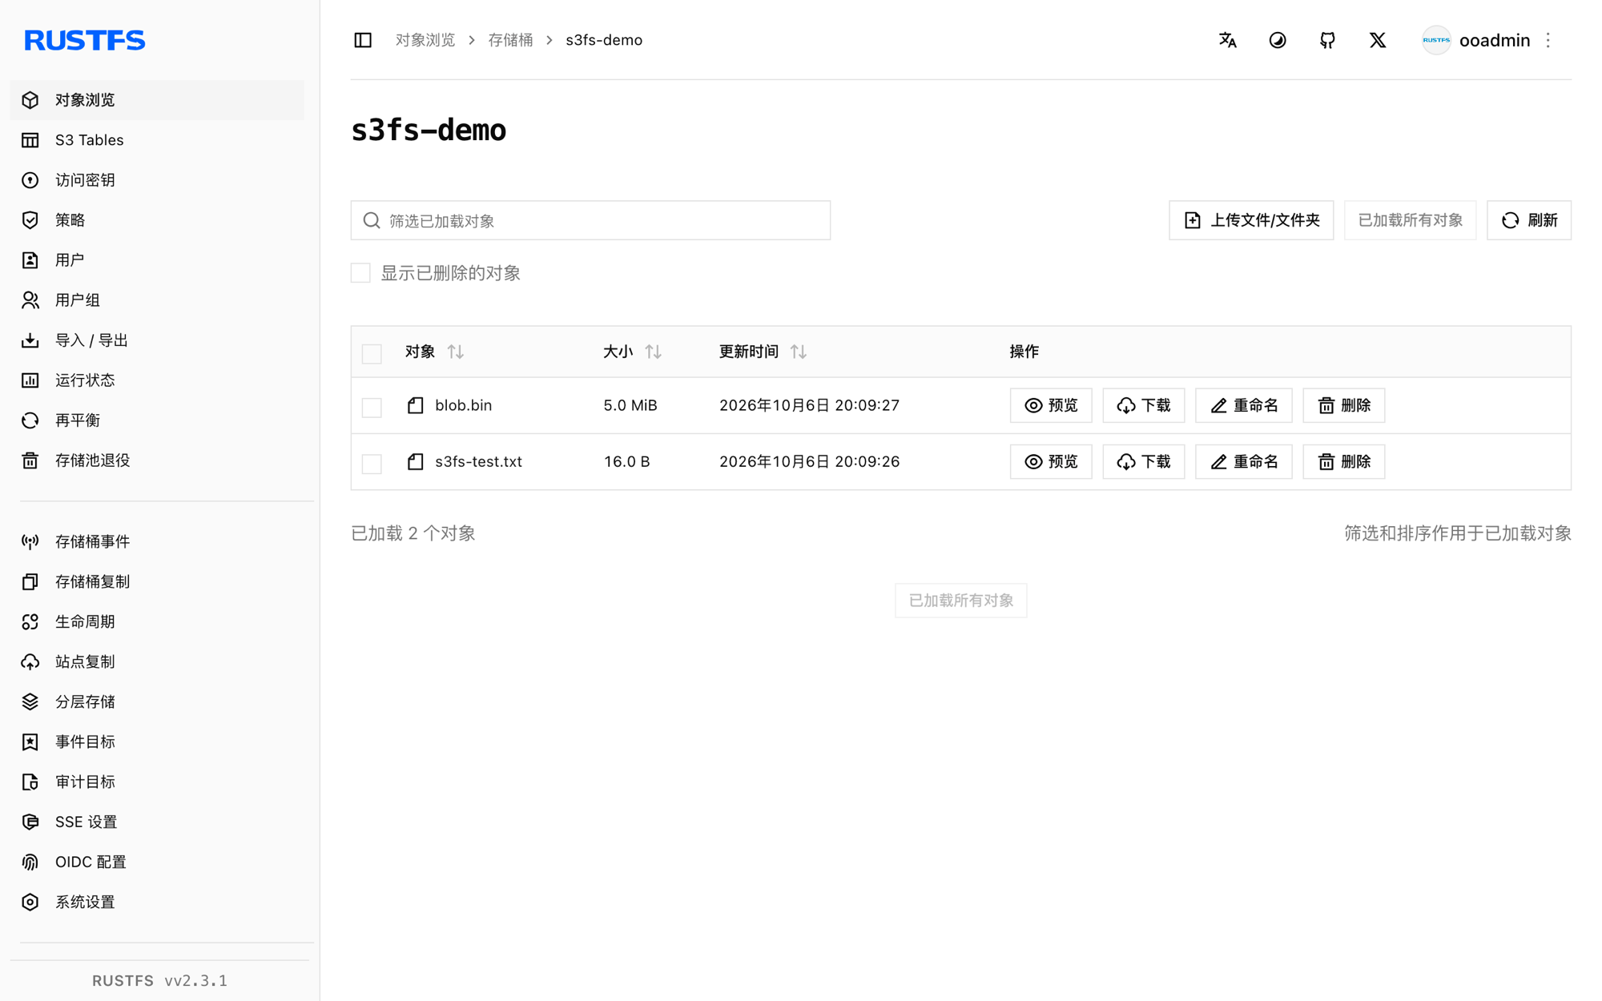Viewport: 1602px width, 1001px height.
Task: Open 用户 users page
Action: [x=157, y=260]
